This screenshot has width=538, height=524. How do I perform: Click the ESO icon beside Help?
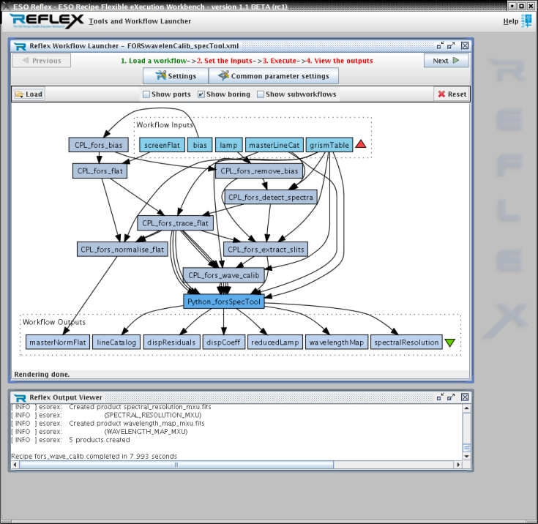click(526, 21)
